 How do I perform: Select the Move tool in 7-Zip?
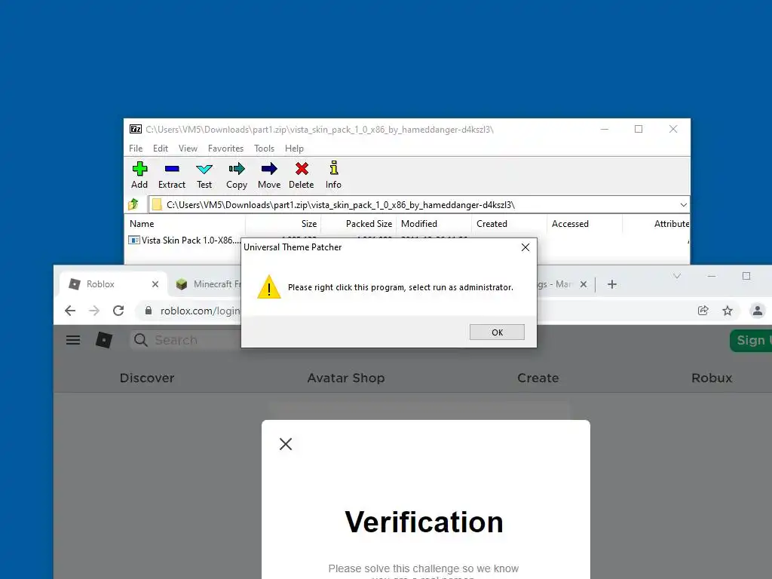[269, 175]
